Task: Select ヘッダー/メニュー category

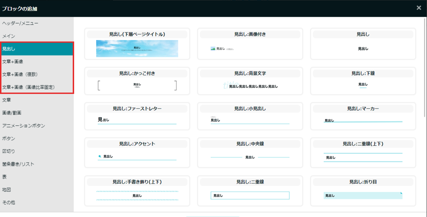Action: pos(37,23)
